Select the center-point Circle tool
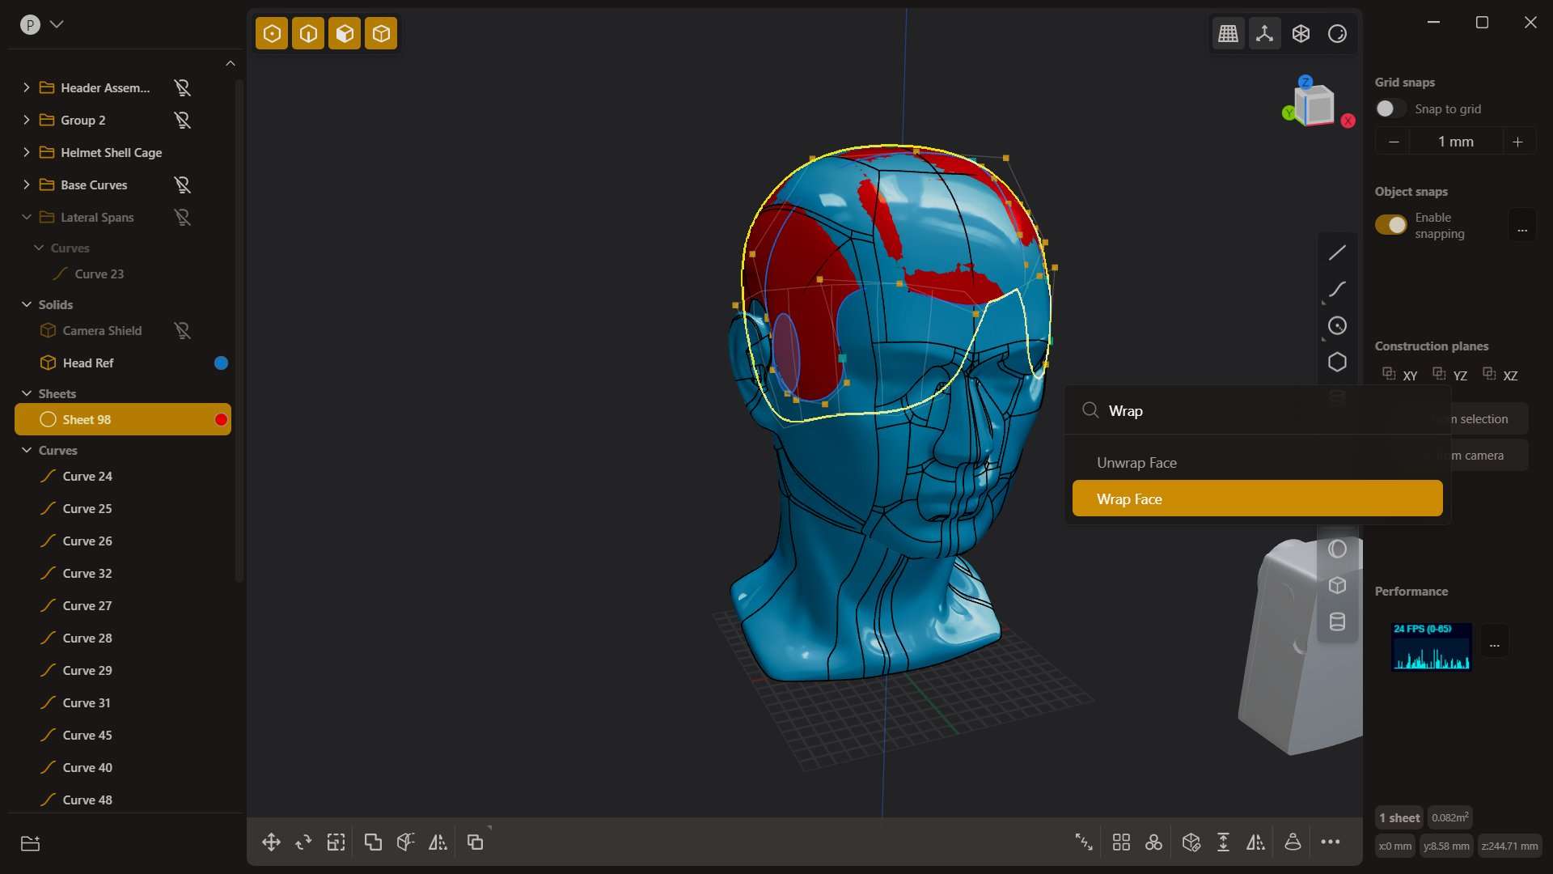The image size is (1553, 874). click(x=1337, y=325)
